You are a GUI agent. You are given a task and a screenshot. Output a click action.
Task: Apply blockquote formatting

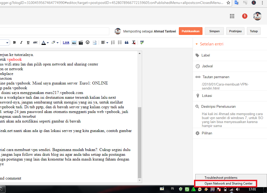[126, 43]
